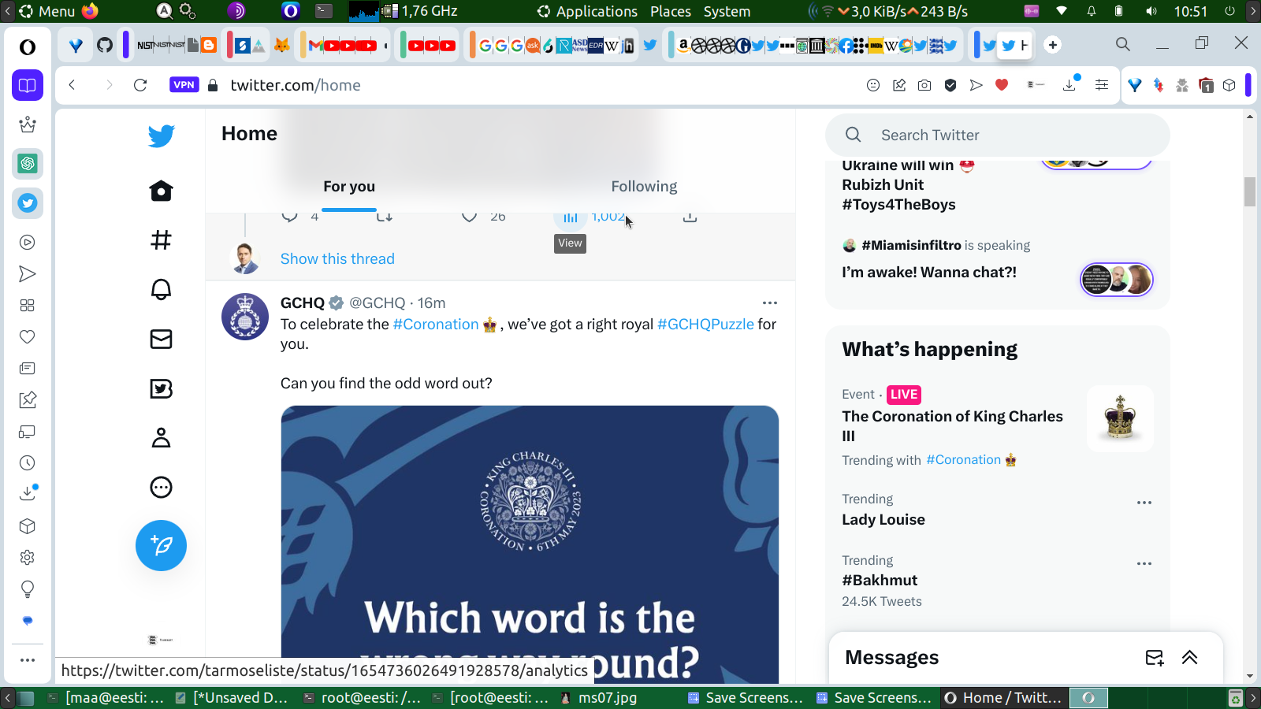Viewport: 1261px width, 709px height.
Task: Open Extensions cube in Opera sidebar
Action: 28,526
